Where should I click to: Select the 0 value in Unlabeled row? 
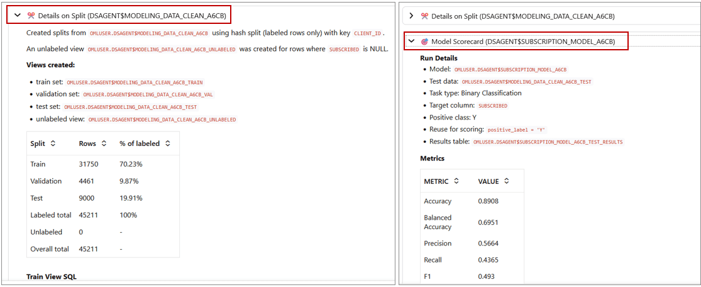click(x=81, y=232)
